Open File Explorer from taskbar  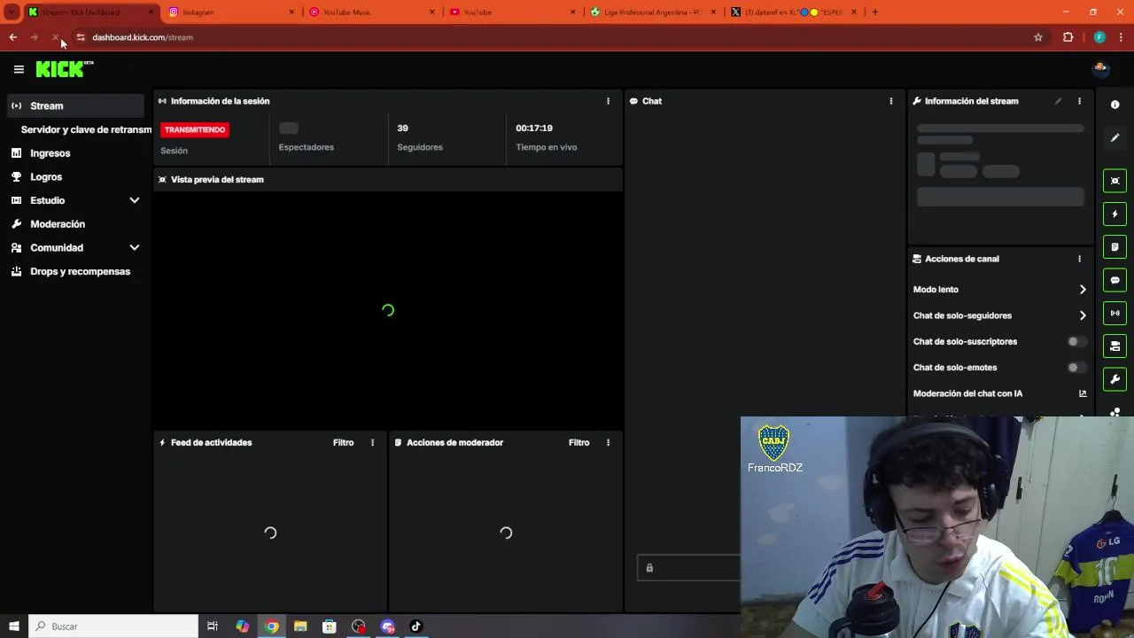point(300,626)
